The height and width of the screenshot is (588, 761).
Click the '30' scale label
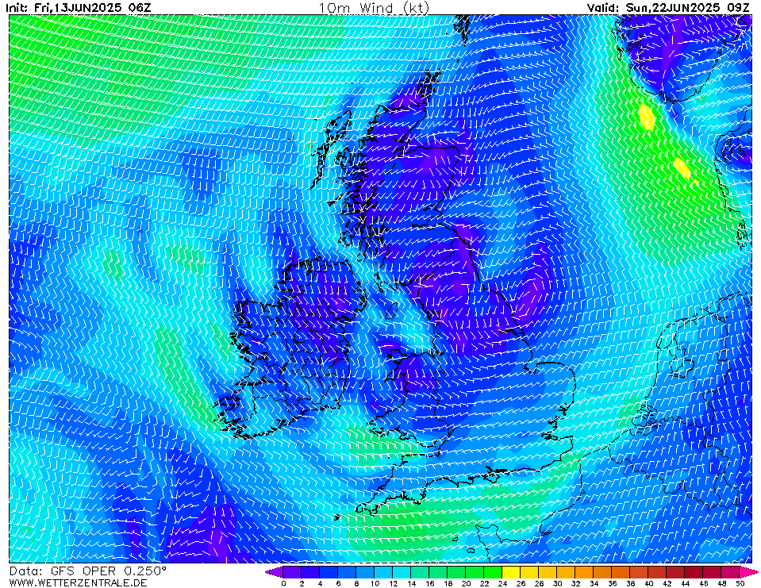(557, 583)
